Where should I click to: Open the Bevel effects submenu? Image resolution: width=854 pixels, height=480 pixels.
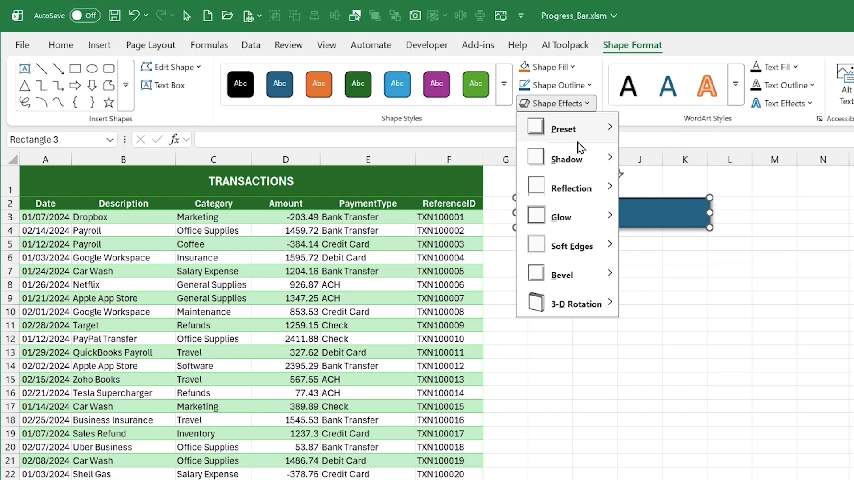pos(568,274)
